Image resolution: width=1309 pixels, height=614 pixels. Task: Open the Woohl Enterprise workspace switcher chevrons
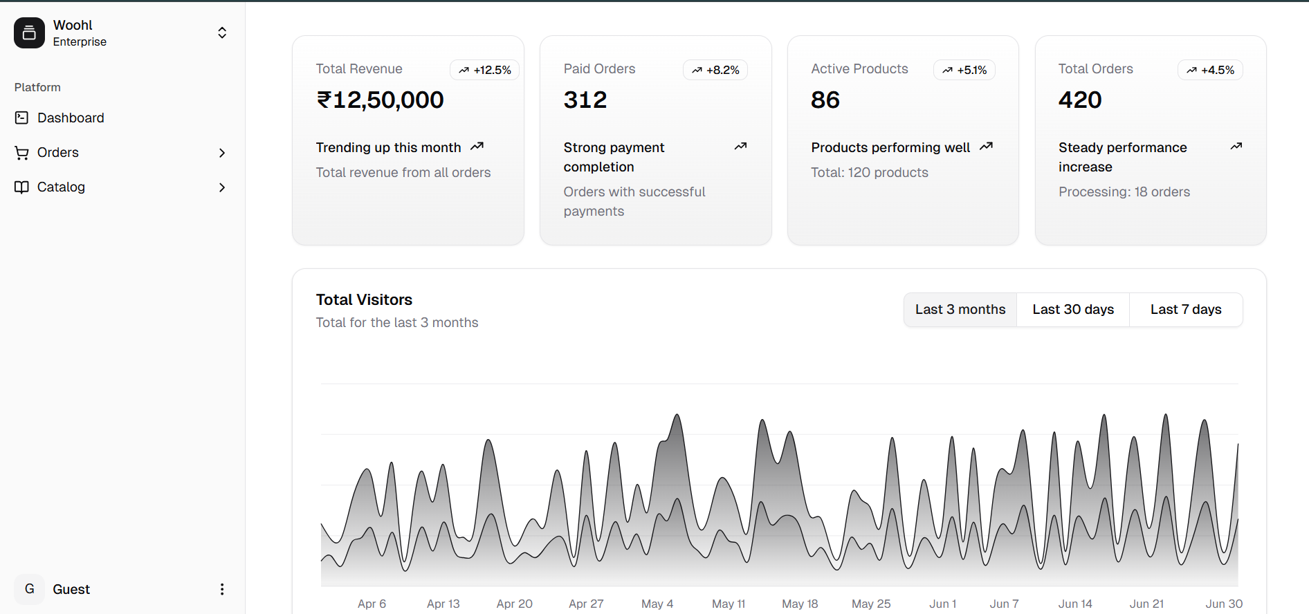pyautogui.click(x=222, y=33)
